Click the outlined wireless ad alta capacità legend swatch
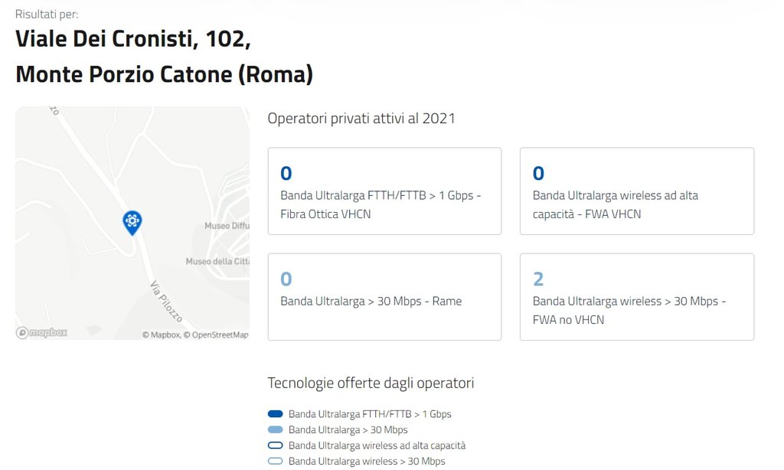This screenshot has width=784, height=470. tap(276, 446)
